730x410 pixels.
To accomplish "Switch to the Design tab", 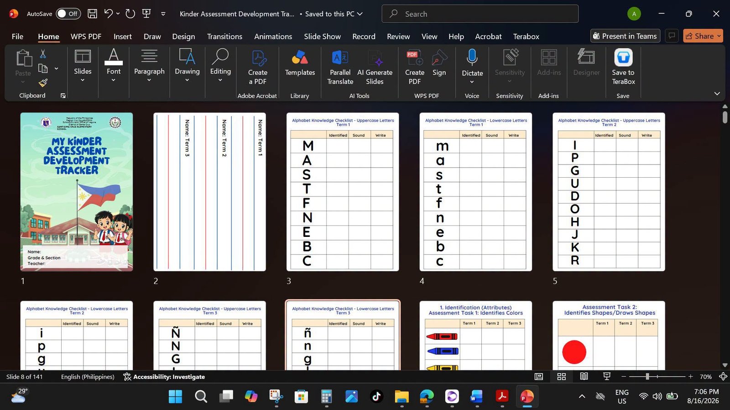I will [183, 36].
